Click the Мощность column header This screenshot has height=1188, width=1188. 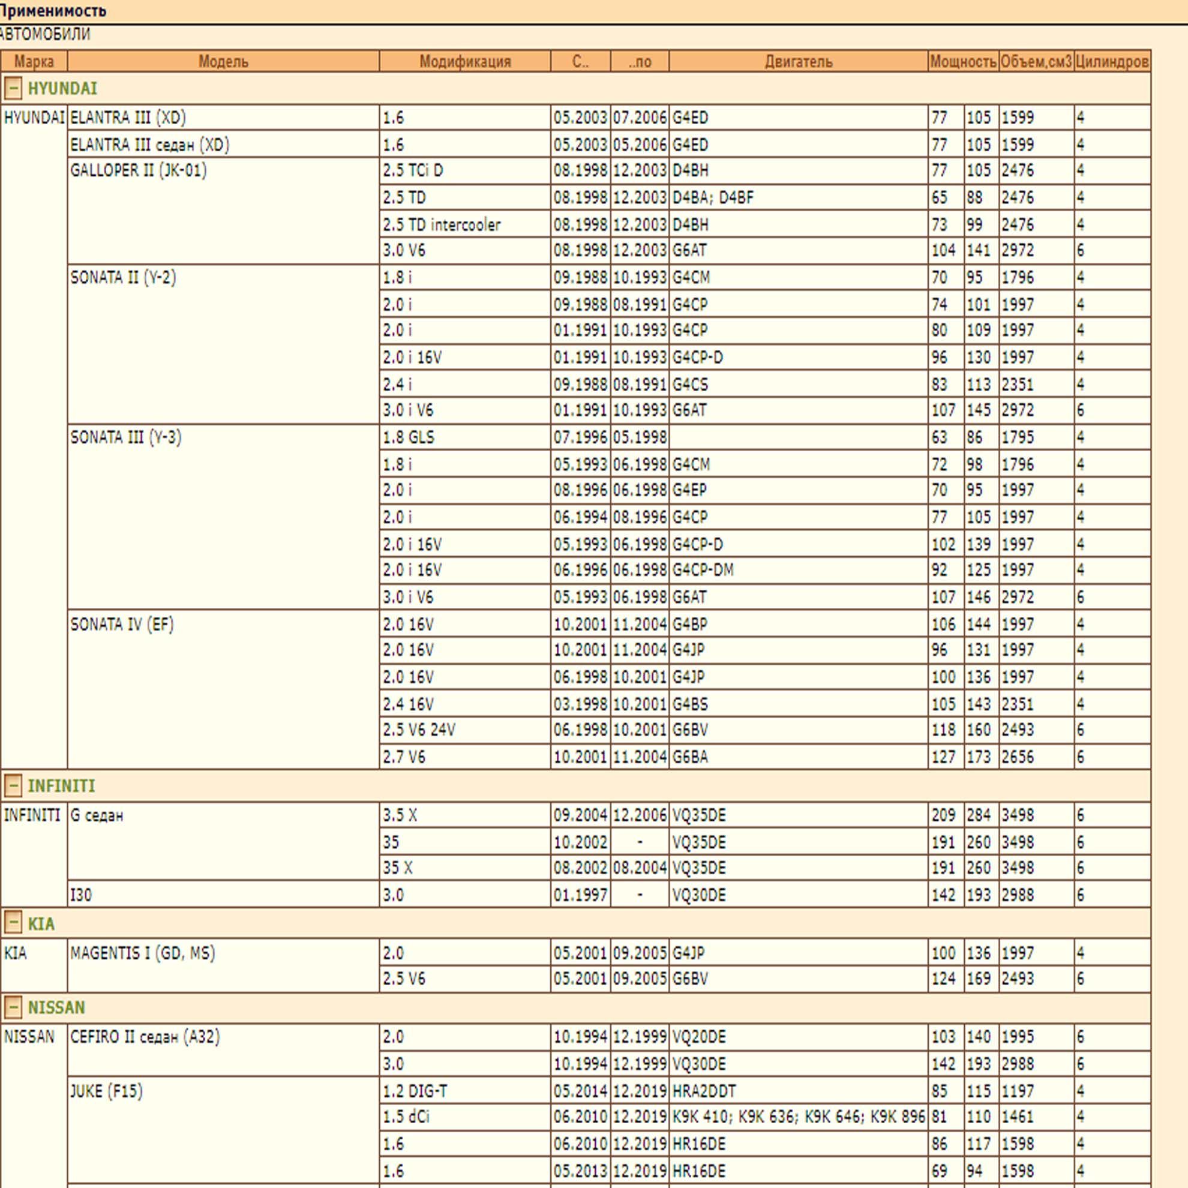tap(963, 61)
